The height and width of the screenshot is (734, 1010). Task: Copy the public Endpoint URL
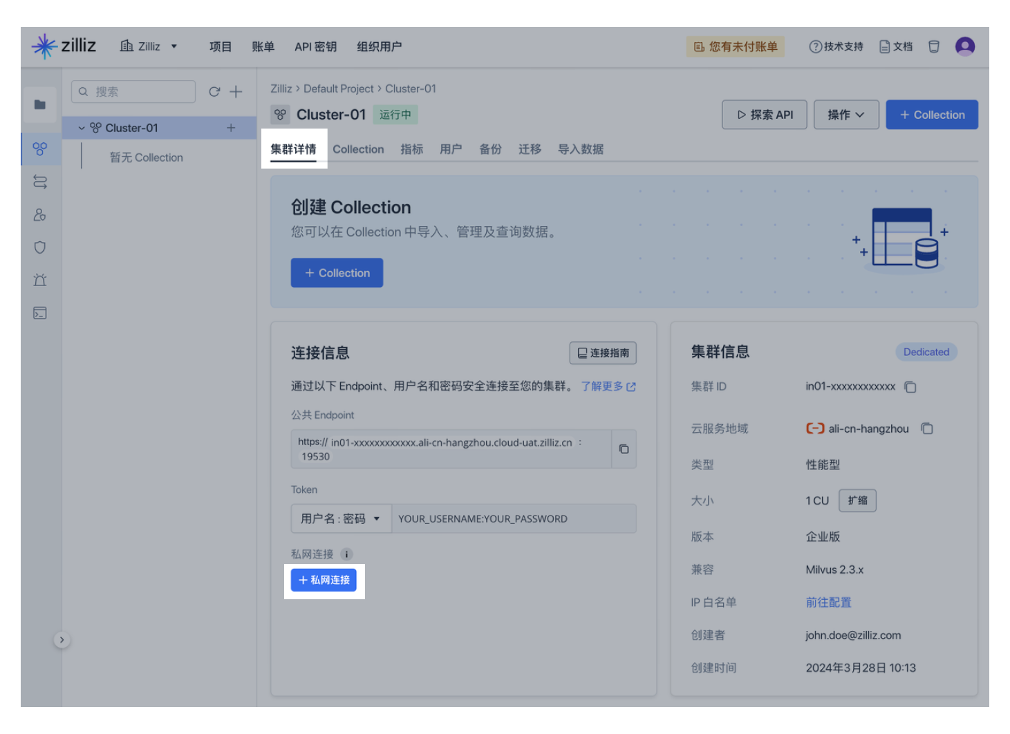coord(624,449)
